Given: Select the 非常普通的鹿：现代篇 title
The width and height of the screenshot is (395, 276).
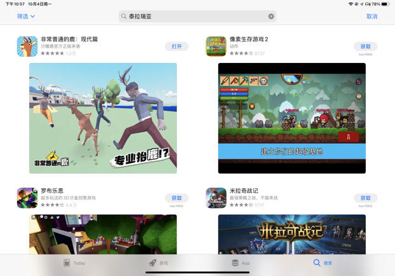Looking at the screenshot, I should [x=69, y=39].
